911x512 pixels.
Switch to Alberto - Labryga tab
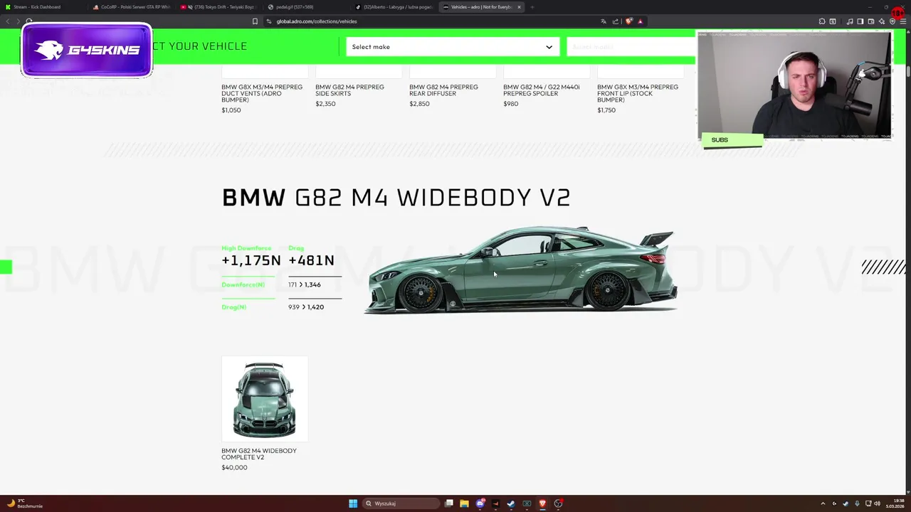(x=394, y=7)
